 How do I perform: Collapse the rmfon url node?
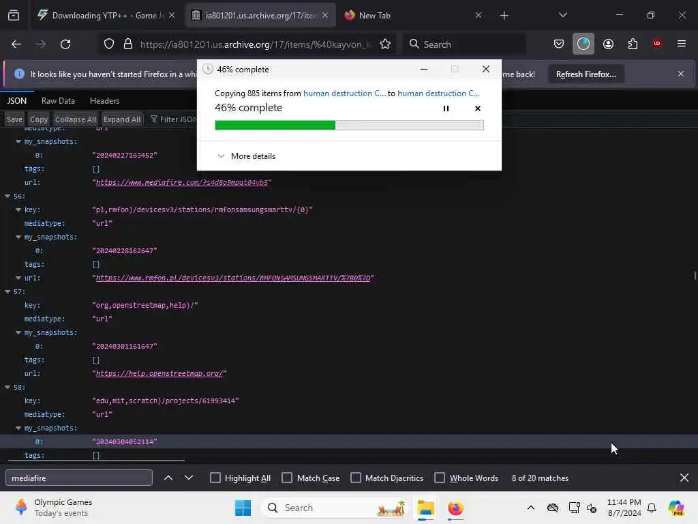point(18,278)
